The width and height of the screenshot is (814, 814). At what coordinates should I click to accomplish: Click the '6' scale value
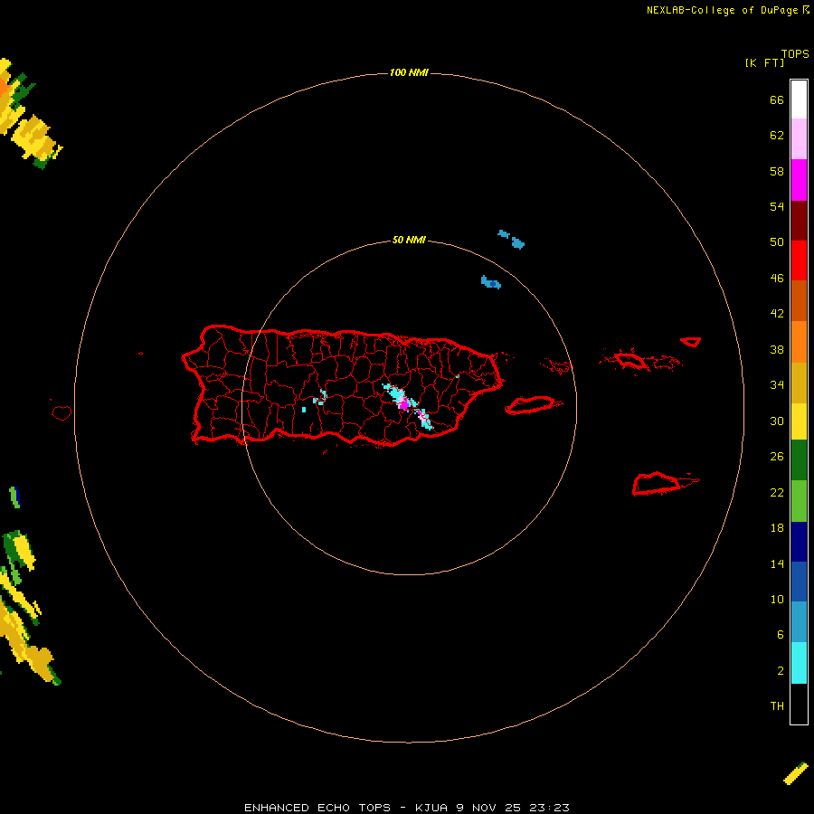point(781,635)
